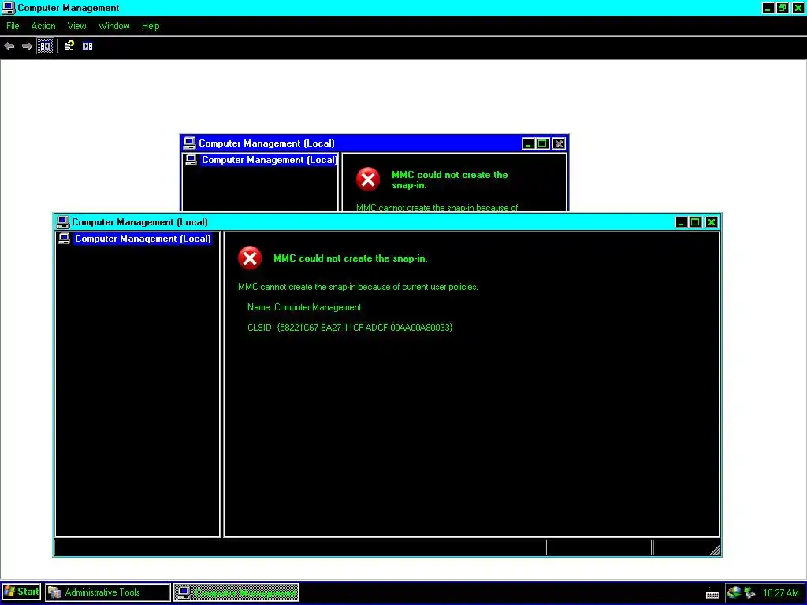Click the front window's title bar computer icon
Viewport: 807px width, 605px height.
(x=63, y=222)
